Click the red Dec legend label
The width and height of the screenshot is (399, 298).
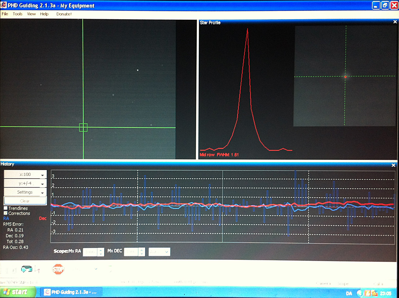click(x=43, y=218)
